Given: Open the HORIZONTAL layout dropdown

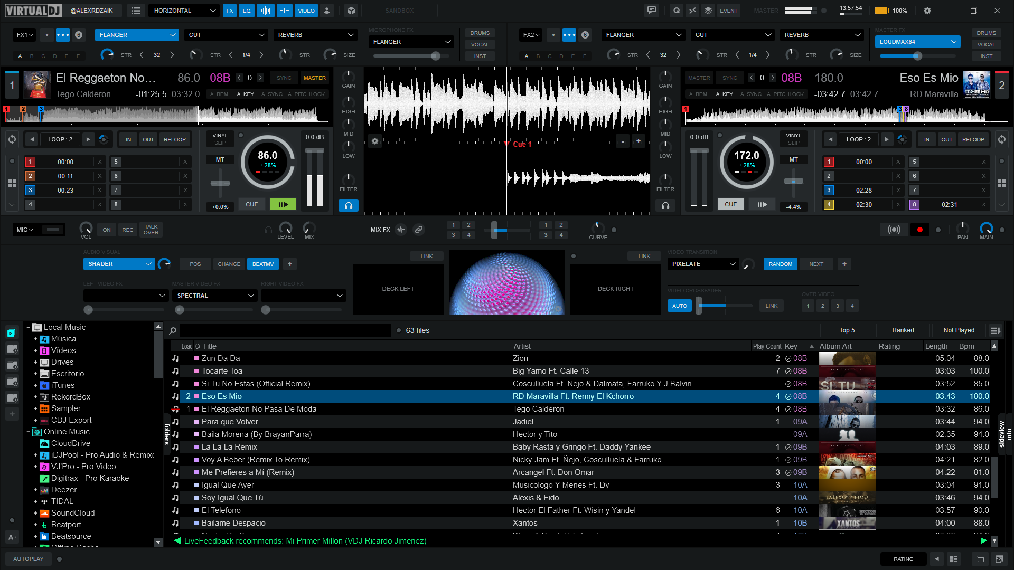Looking at the screenshot, I should 184,11.
